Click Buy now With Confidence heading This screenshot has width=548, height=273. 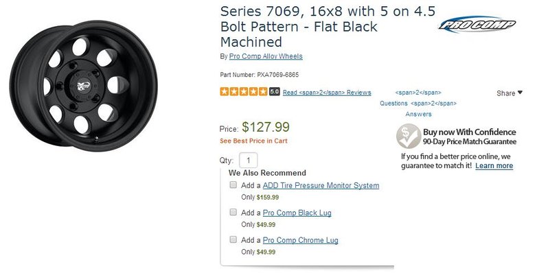click(x=469, y=132)
